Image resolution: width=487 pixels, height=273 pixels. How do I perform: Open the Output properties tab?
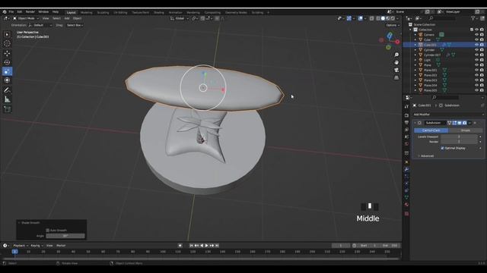tap(406, 123)
